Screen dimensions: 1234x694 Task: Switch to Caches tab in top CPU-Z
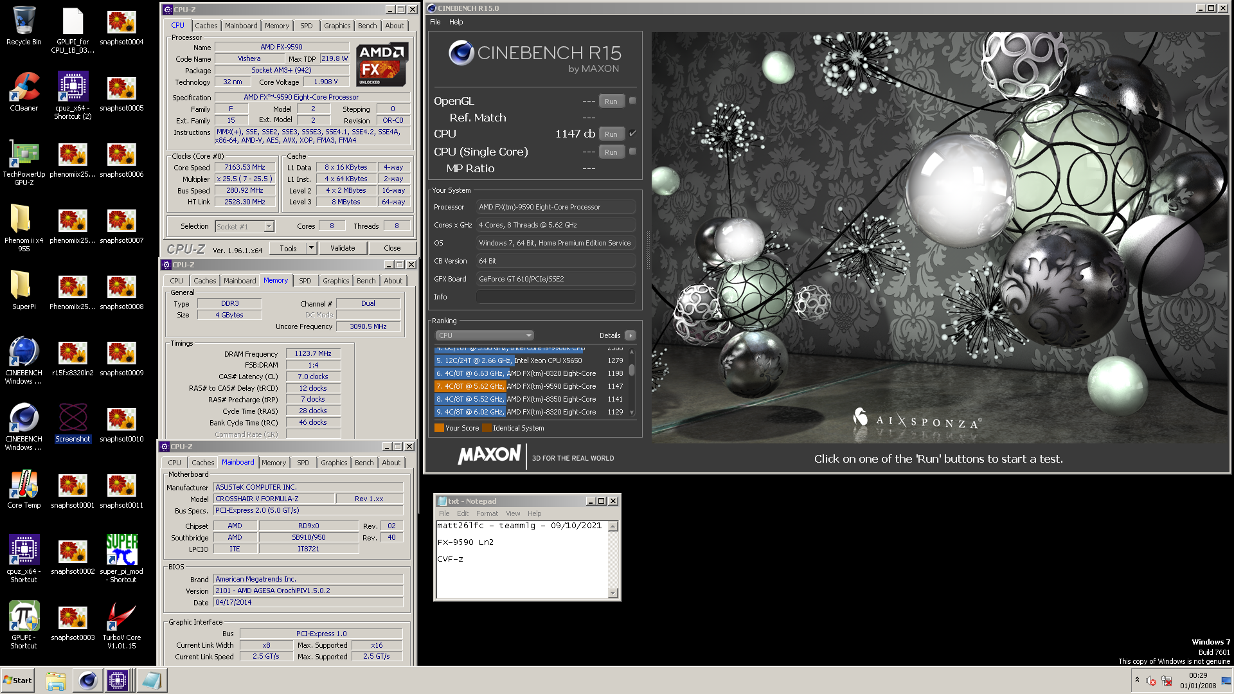click(206, 26)
